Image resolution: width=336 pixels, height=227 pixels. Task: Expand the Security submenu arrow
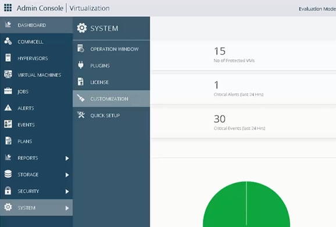tap(67, 191)
